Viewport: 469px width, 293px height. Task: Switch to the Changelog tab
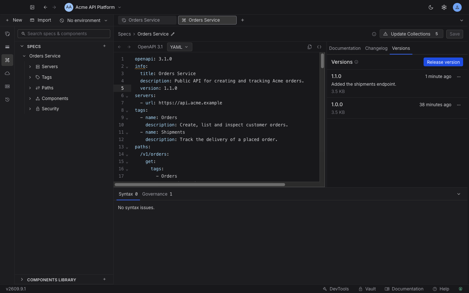376,48
